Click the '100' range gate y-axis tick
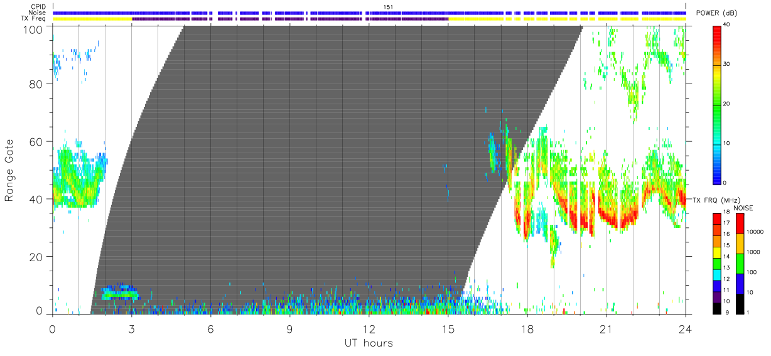Image resolution: width=771 pixels, height=356 pixels. tap(34, 29)
